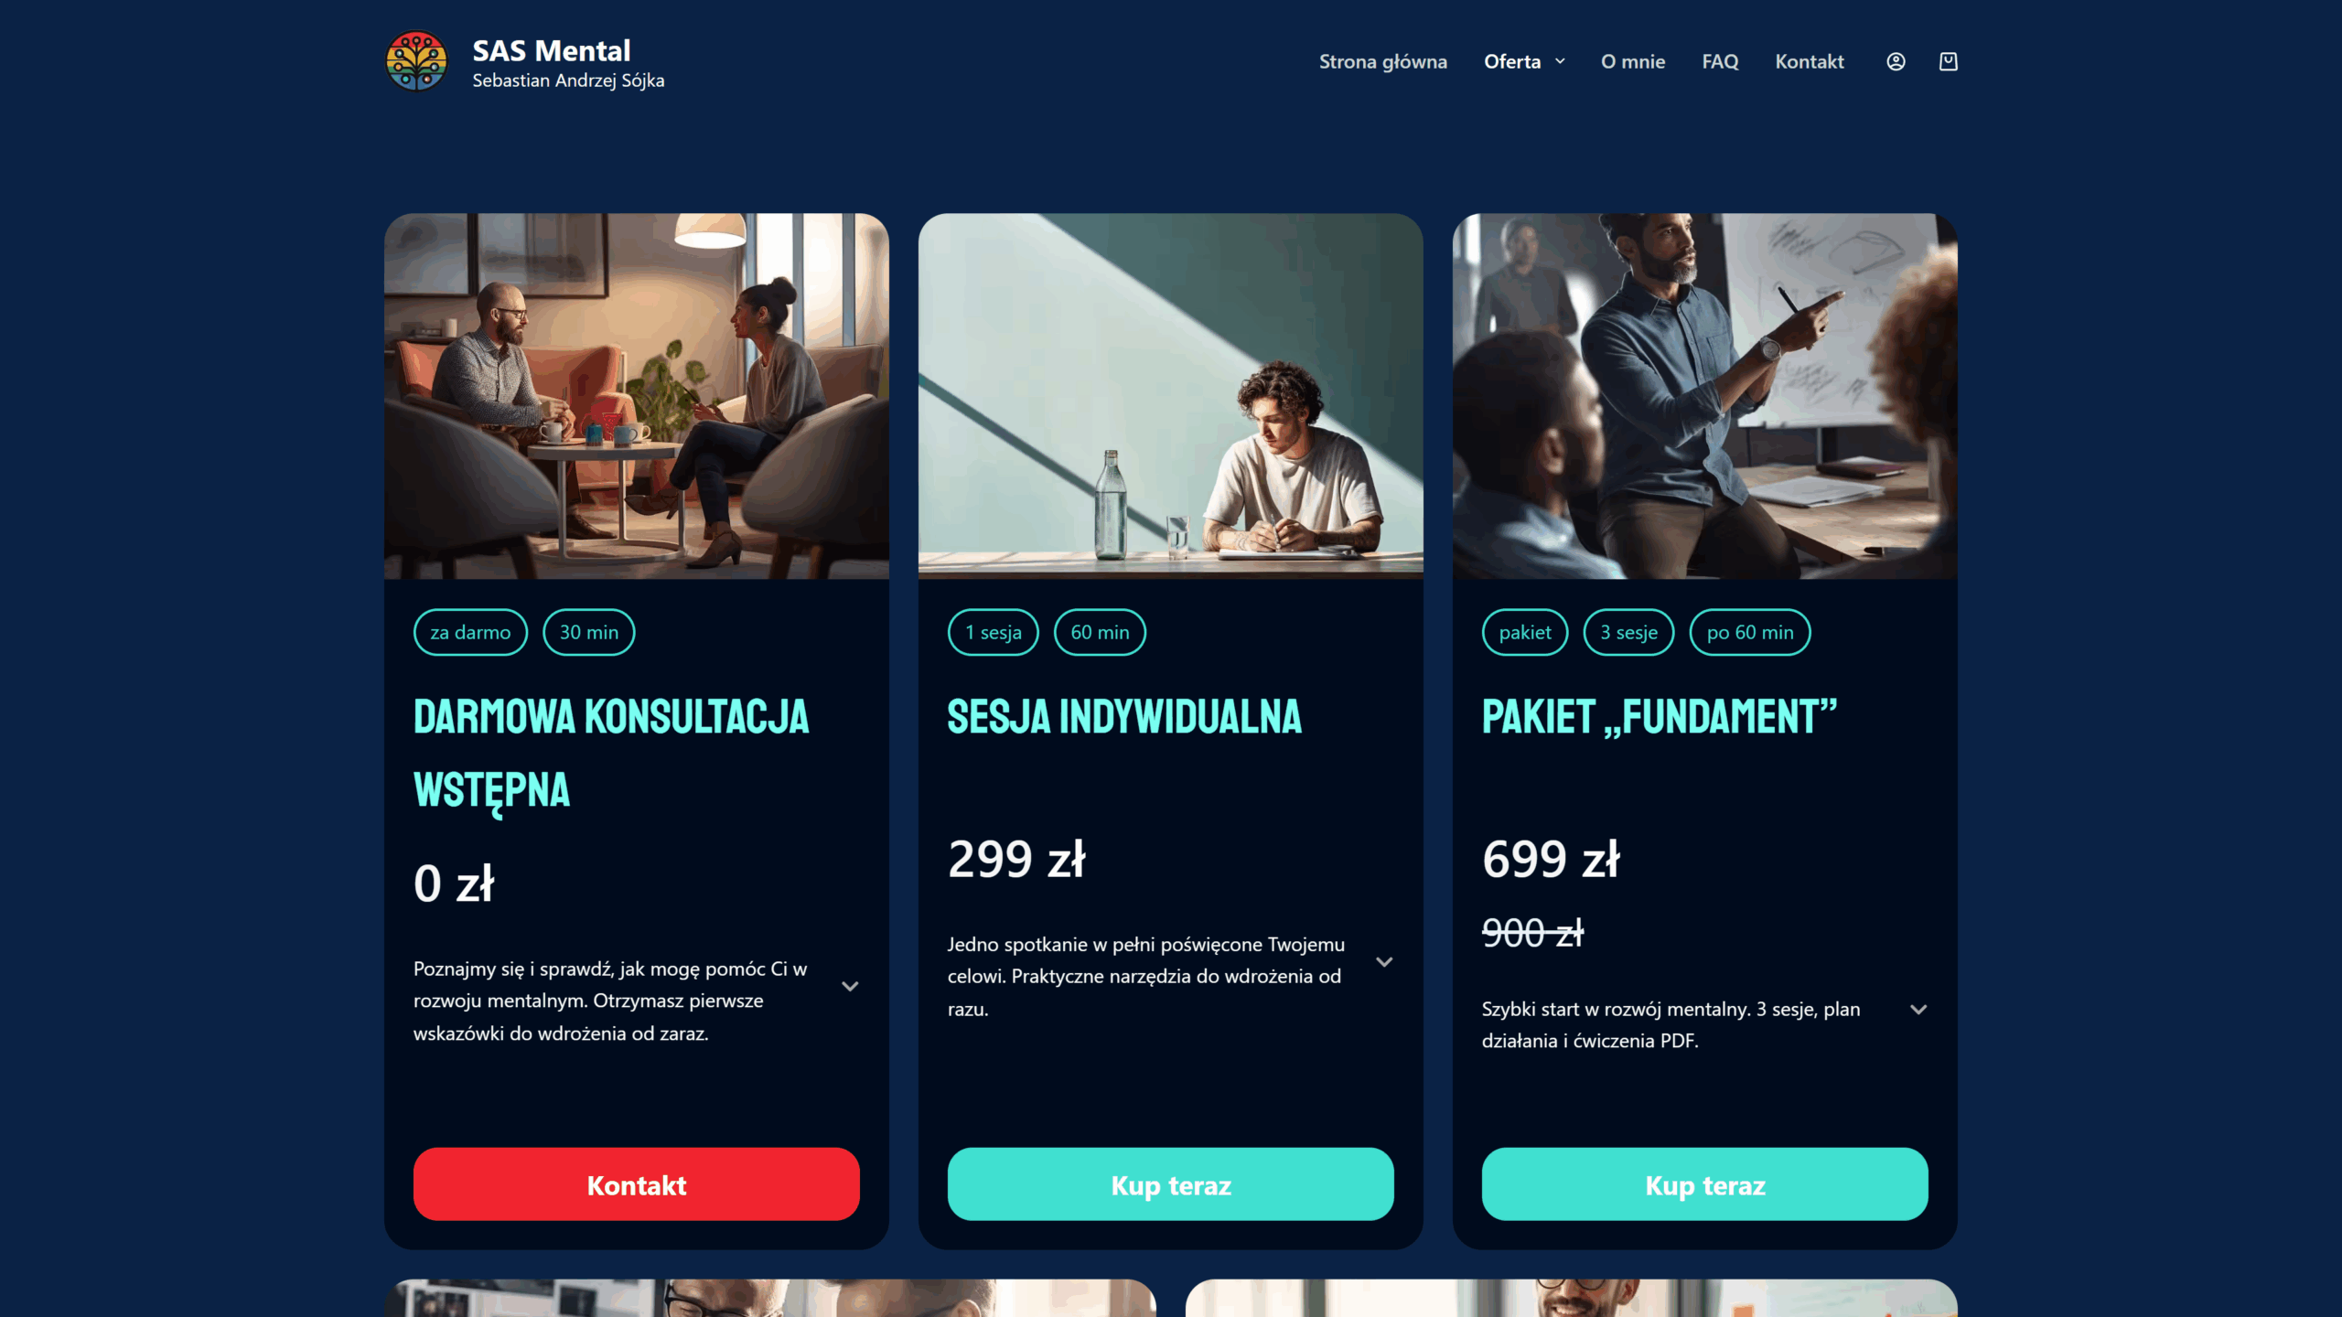The image size is (2342, 1317).
Task: Open Kontakt in the navigation bar
Action: (x=1809, y=61)
